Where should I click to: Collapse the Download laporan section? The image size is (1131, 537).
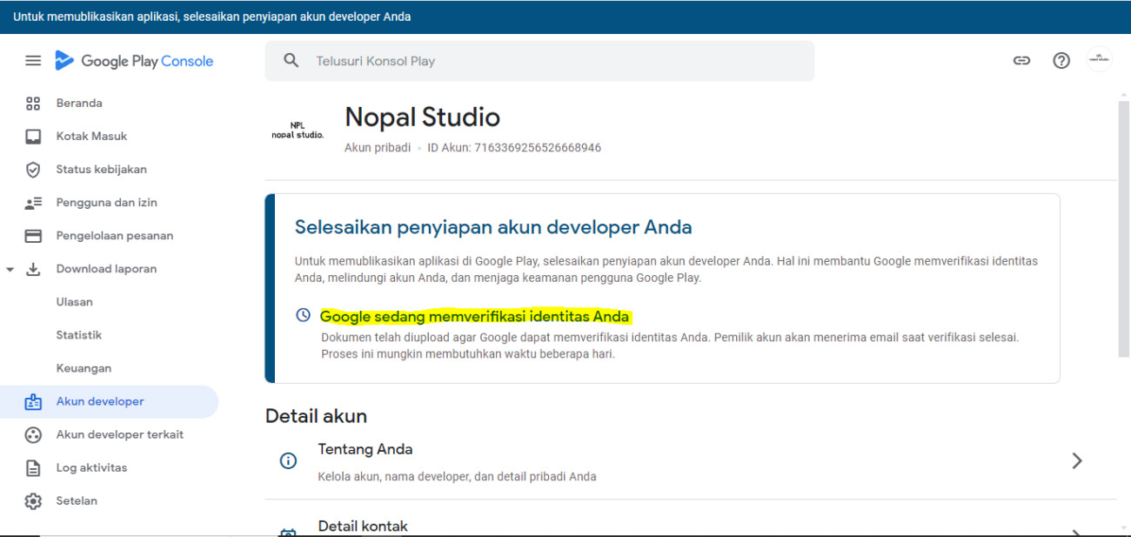tap(10, 268)
